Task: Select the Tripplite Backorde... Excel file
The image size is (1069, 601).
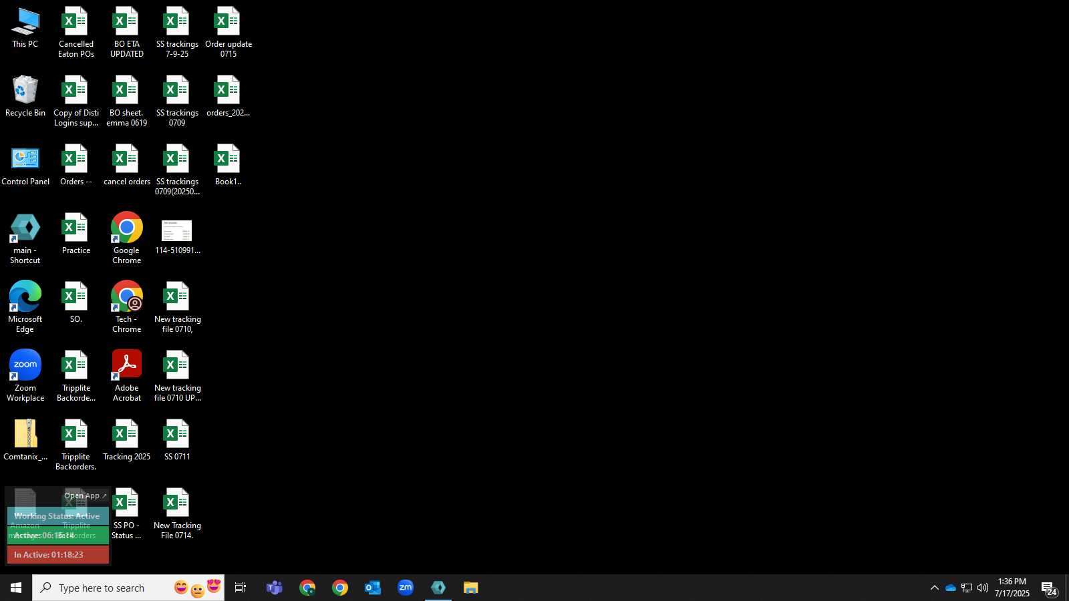Action: (76, 377)
